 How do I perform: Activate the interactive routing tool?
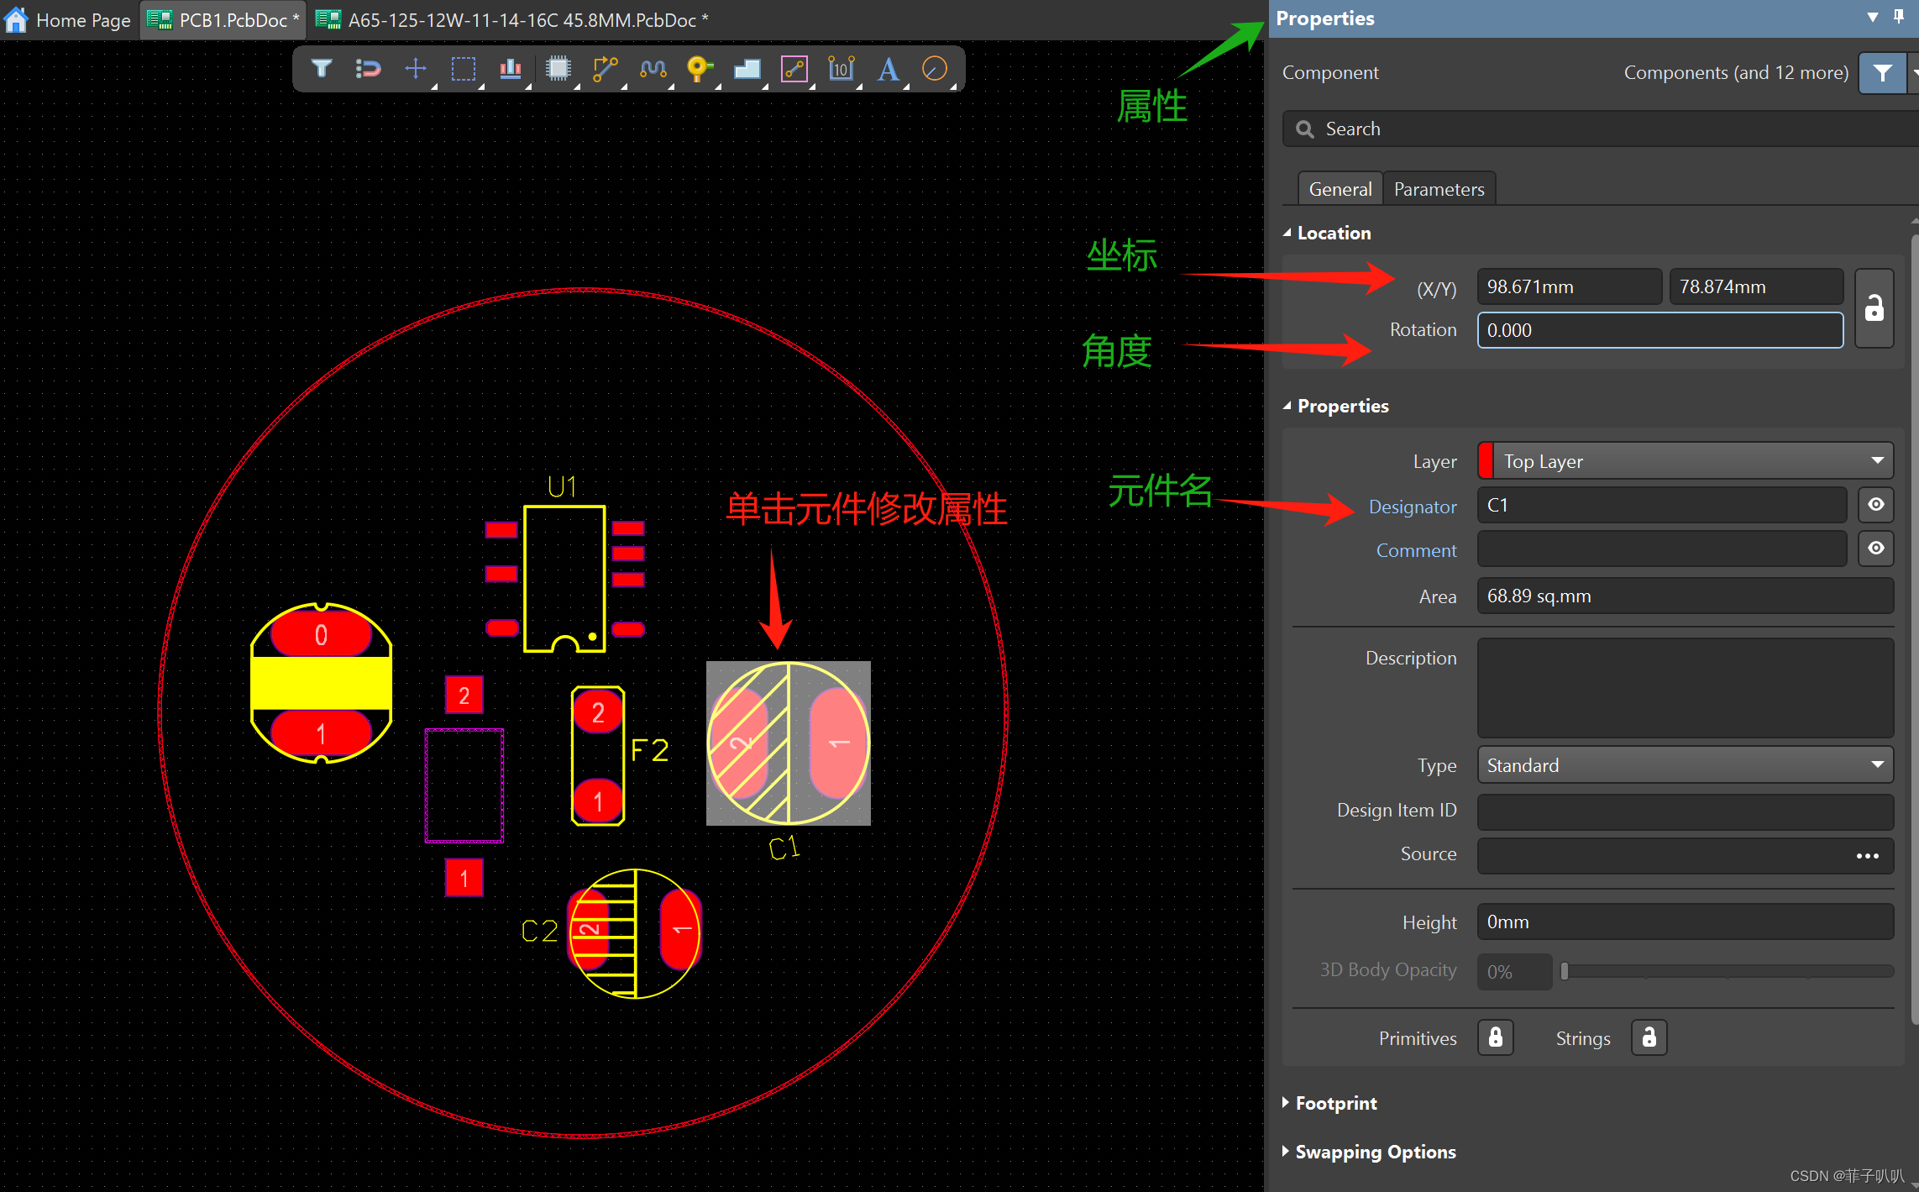tap(605, 68)
